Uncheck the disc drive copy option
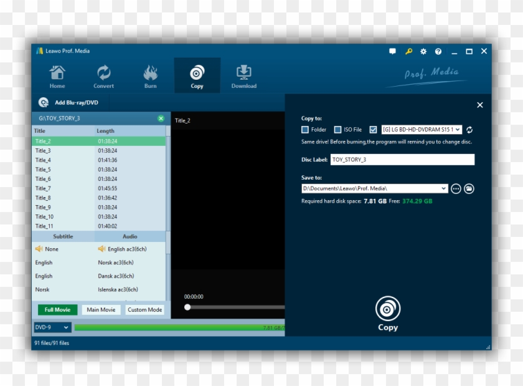The image size is (523, 386). pyautogui.click(x=373, y=130)
